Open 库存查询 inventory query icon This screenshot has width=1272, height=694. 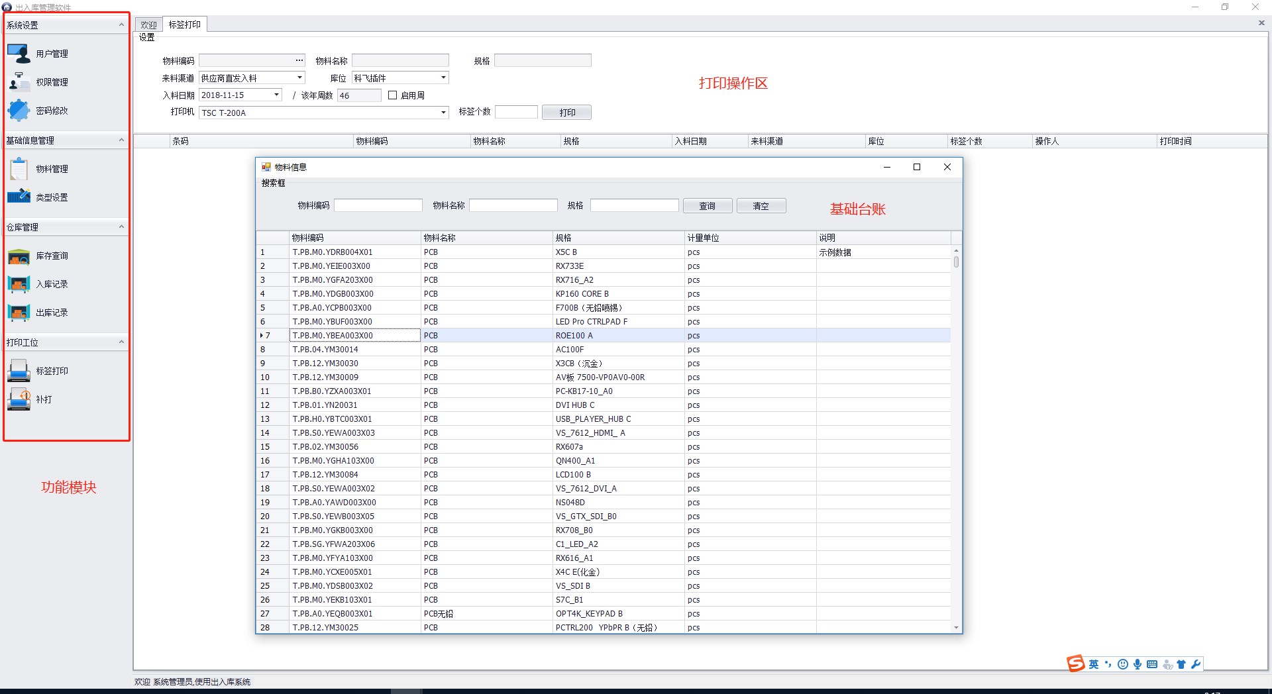click(19, 256)
